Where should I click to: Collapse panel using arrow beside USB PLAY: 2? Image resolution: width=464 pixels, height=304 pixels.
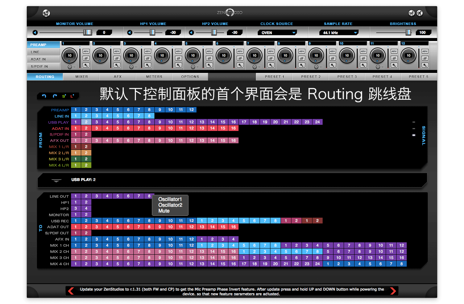pyautogui.click(x=56, y=180)
